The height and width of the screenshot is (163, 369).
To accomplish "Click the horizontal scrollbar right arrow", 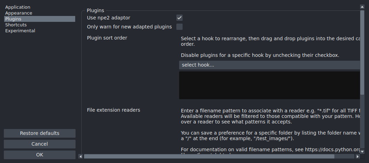I will 357,156.
